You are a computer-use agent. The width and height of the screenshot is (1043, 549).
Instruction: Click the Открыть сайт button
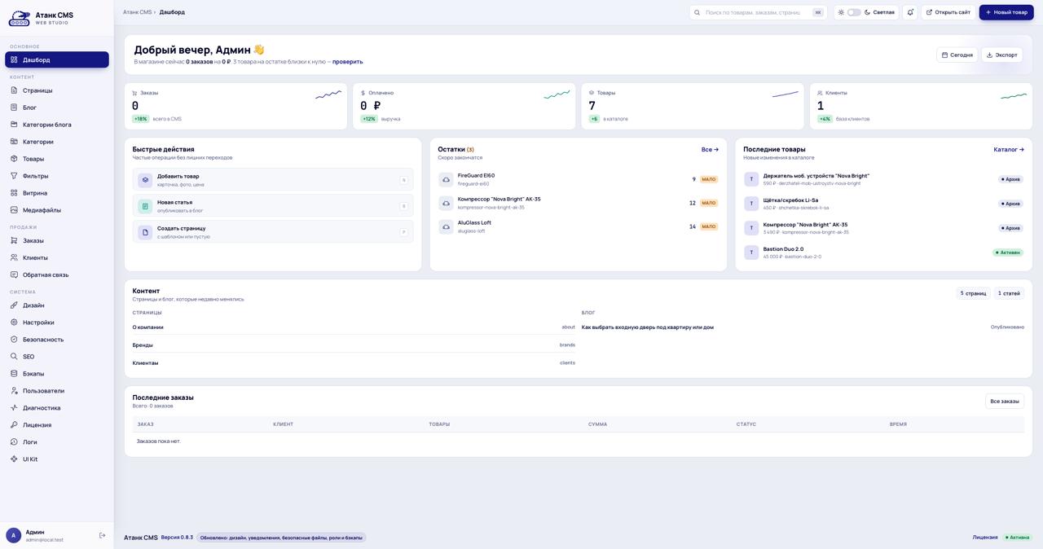(x=948, y=12)
